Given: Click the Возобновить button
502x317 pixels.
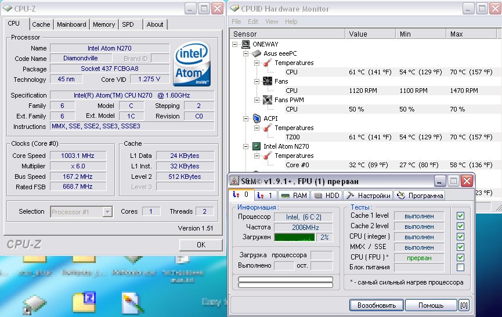Looking at the screenshot, I should click(377, 305).
